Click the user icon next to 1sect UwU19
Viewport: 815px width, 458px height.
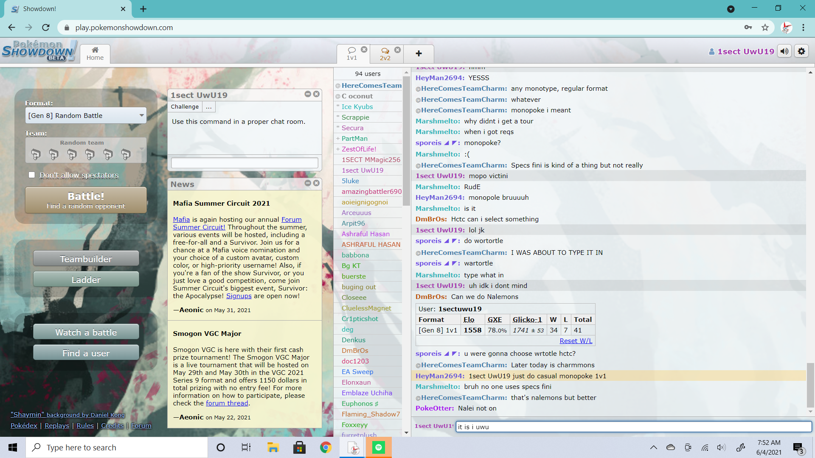click(712, 51)
